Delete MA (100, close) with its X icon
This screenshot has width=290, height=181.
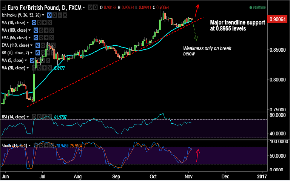pyautogui.click(x=51, y=30)
